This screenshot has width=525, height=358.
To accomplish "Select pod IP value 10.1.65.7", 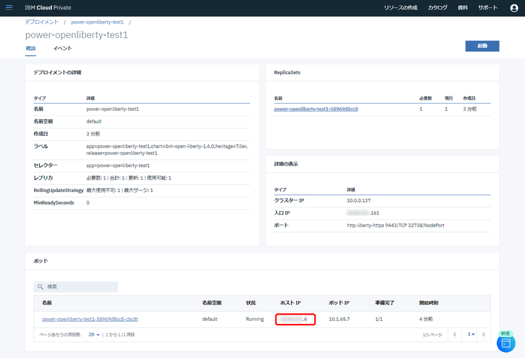I will tap(339, 319).
